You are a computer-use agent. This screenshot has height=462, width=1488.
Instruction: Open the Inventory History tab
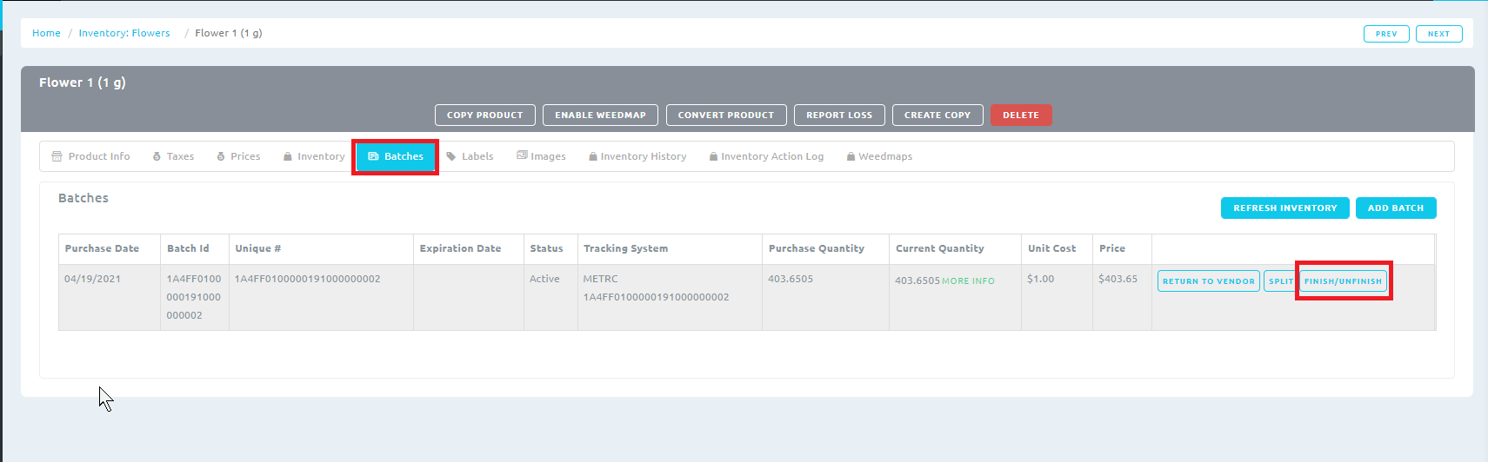tap(643, 156)
